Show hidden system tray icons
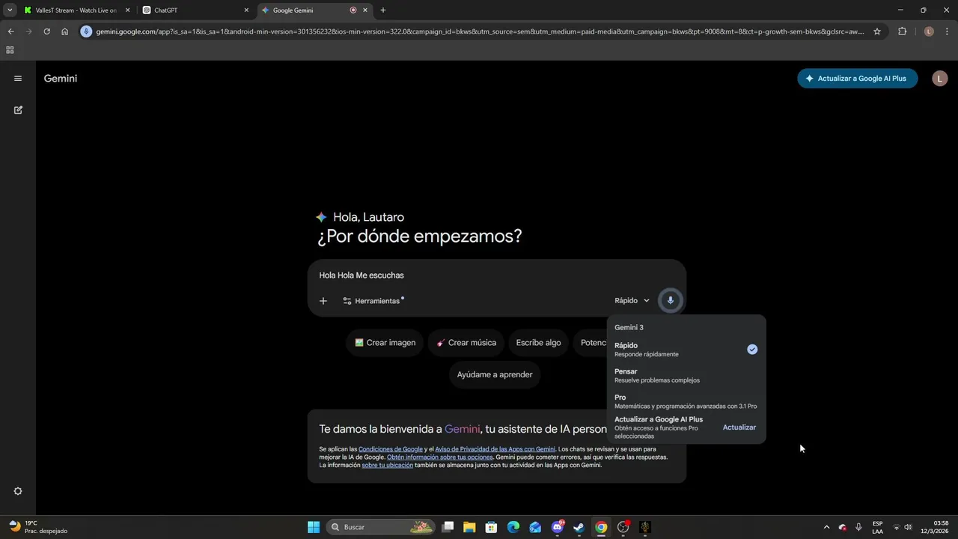 (x=826, y=527)
